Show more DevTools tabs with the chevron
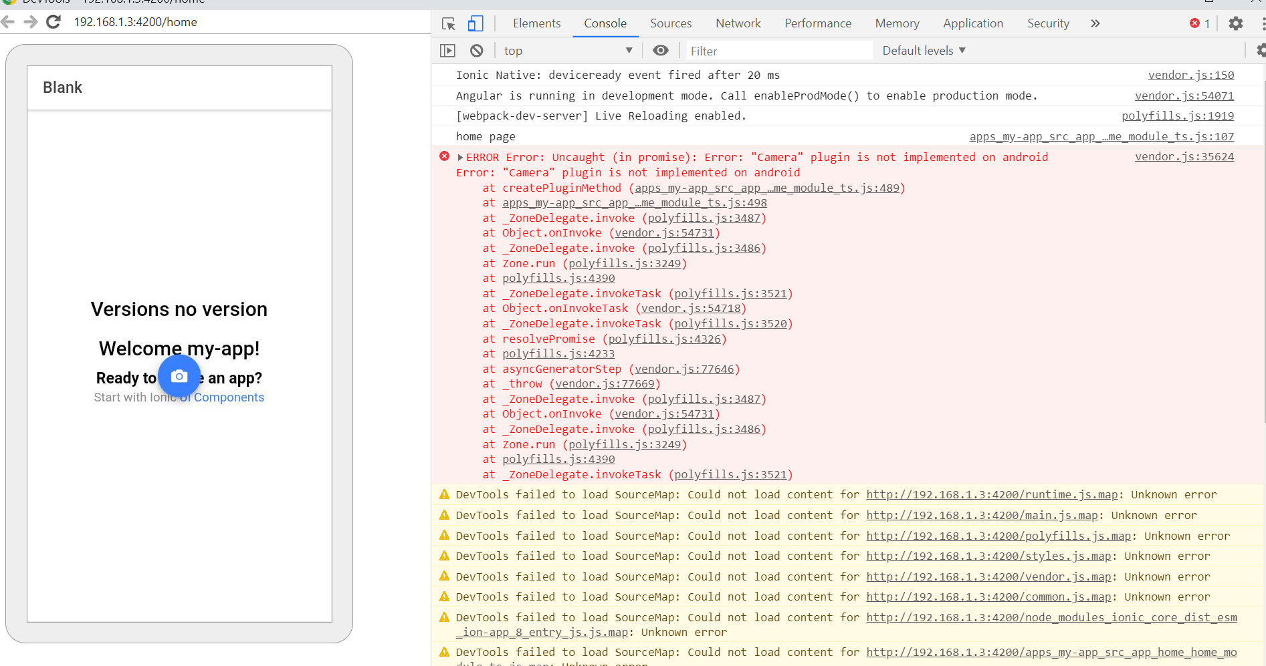 [1095, 23]
